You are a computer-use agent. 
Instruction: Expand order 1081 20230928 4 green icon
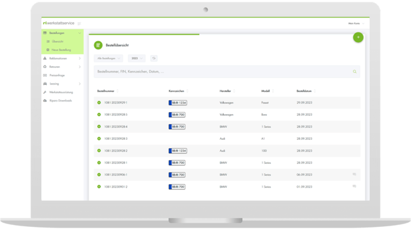(99, 127)
